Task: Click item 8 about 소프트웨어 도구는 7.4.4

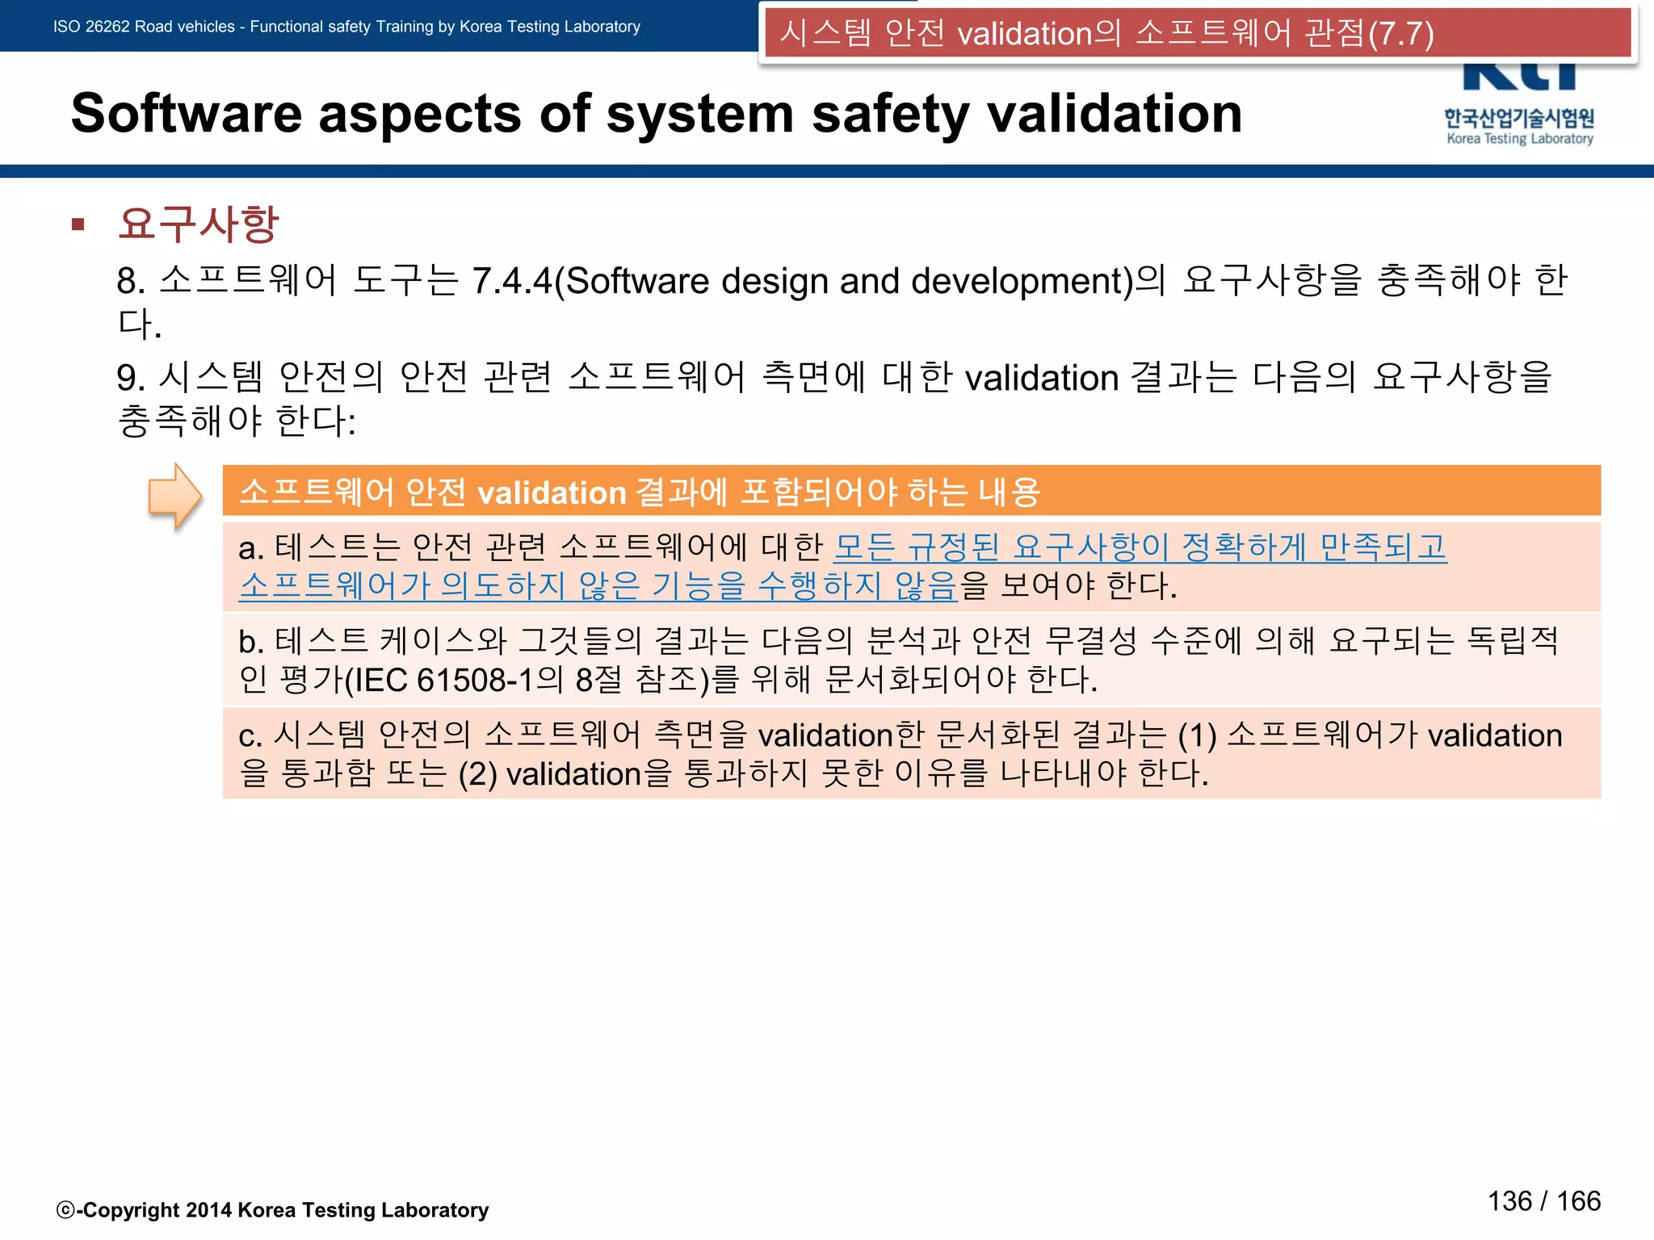Action: [842, 301]
